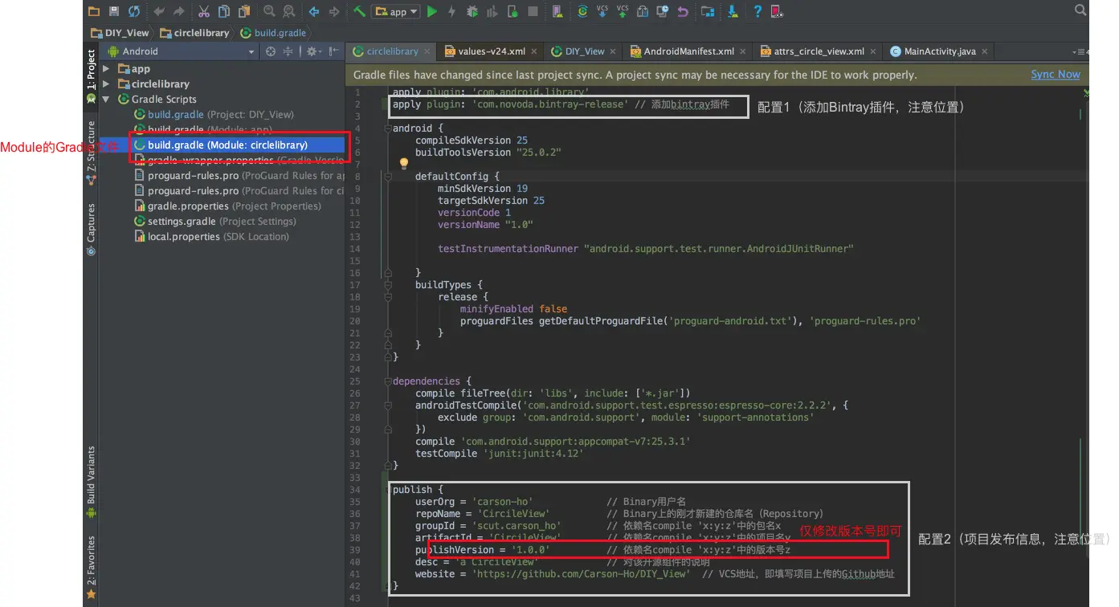Click the Save All floppy disk icon
The height and width of the screenshot is (607, 1119).
pyautogui.click(x=114, y=11)
